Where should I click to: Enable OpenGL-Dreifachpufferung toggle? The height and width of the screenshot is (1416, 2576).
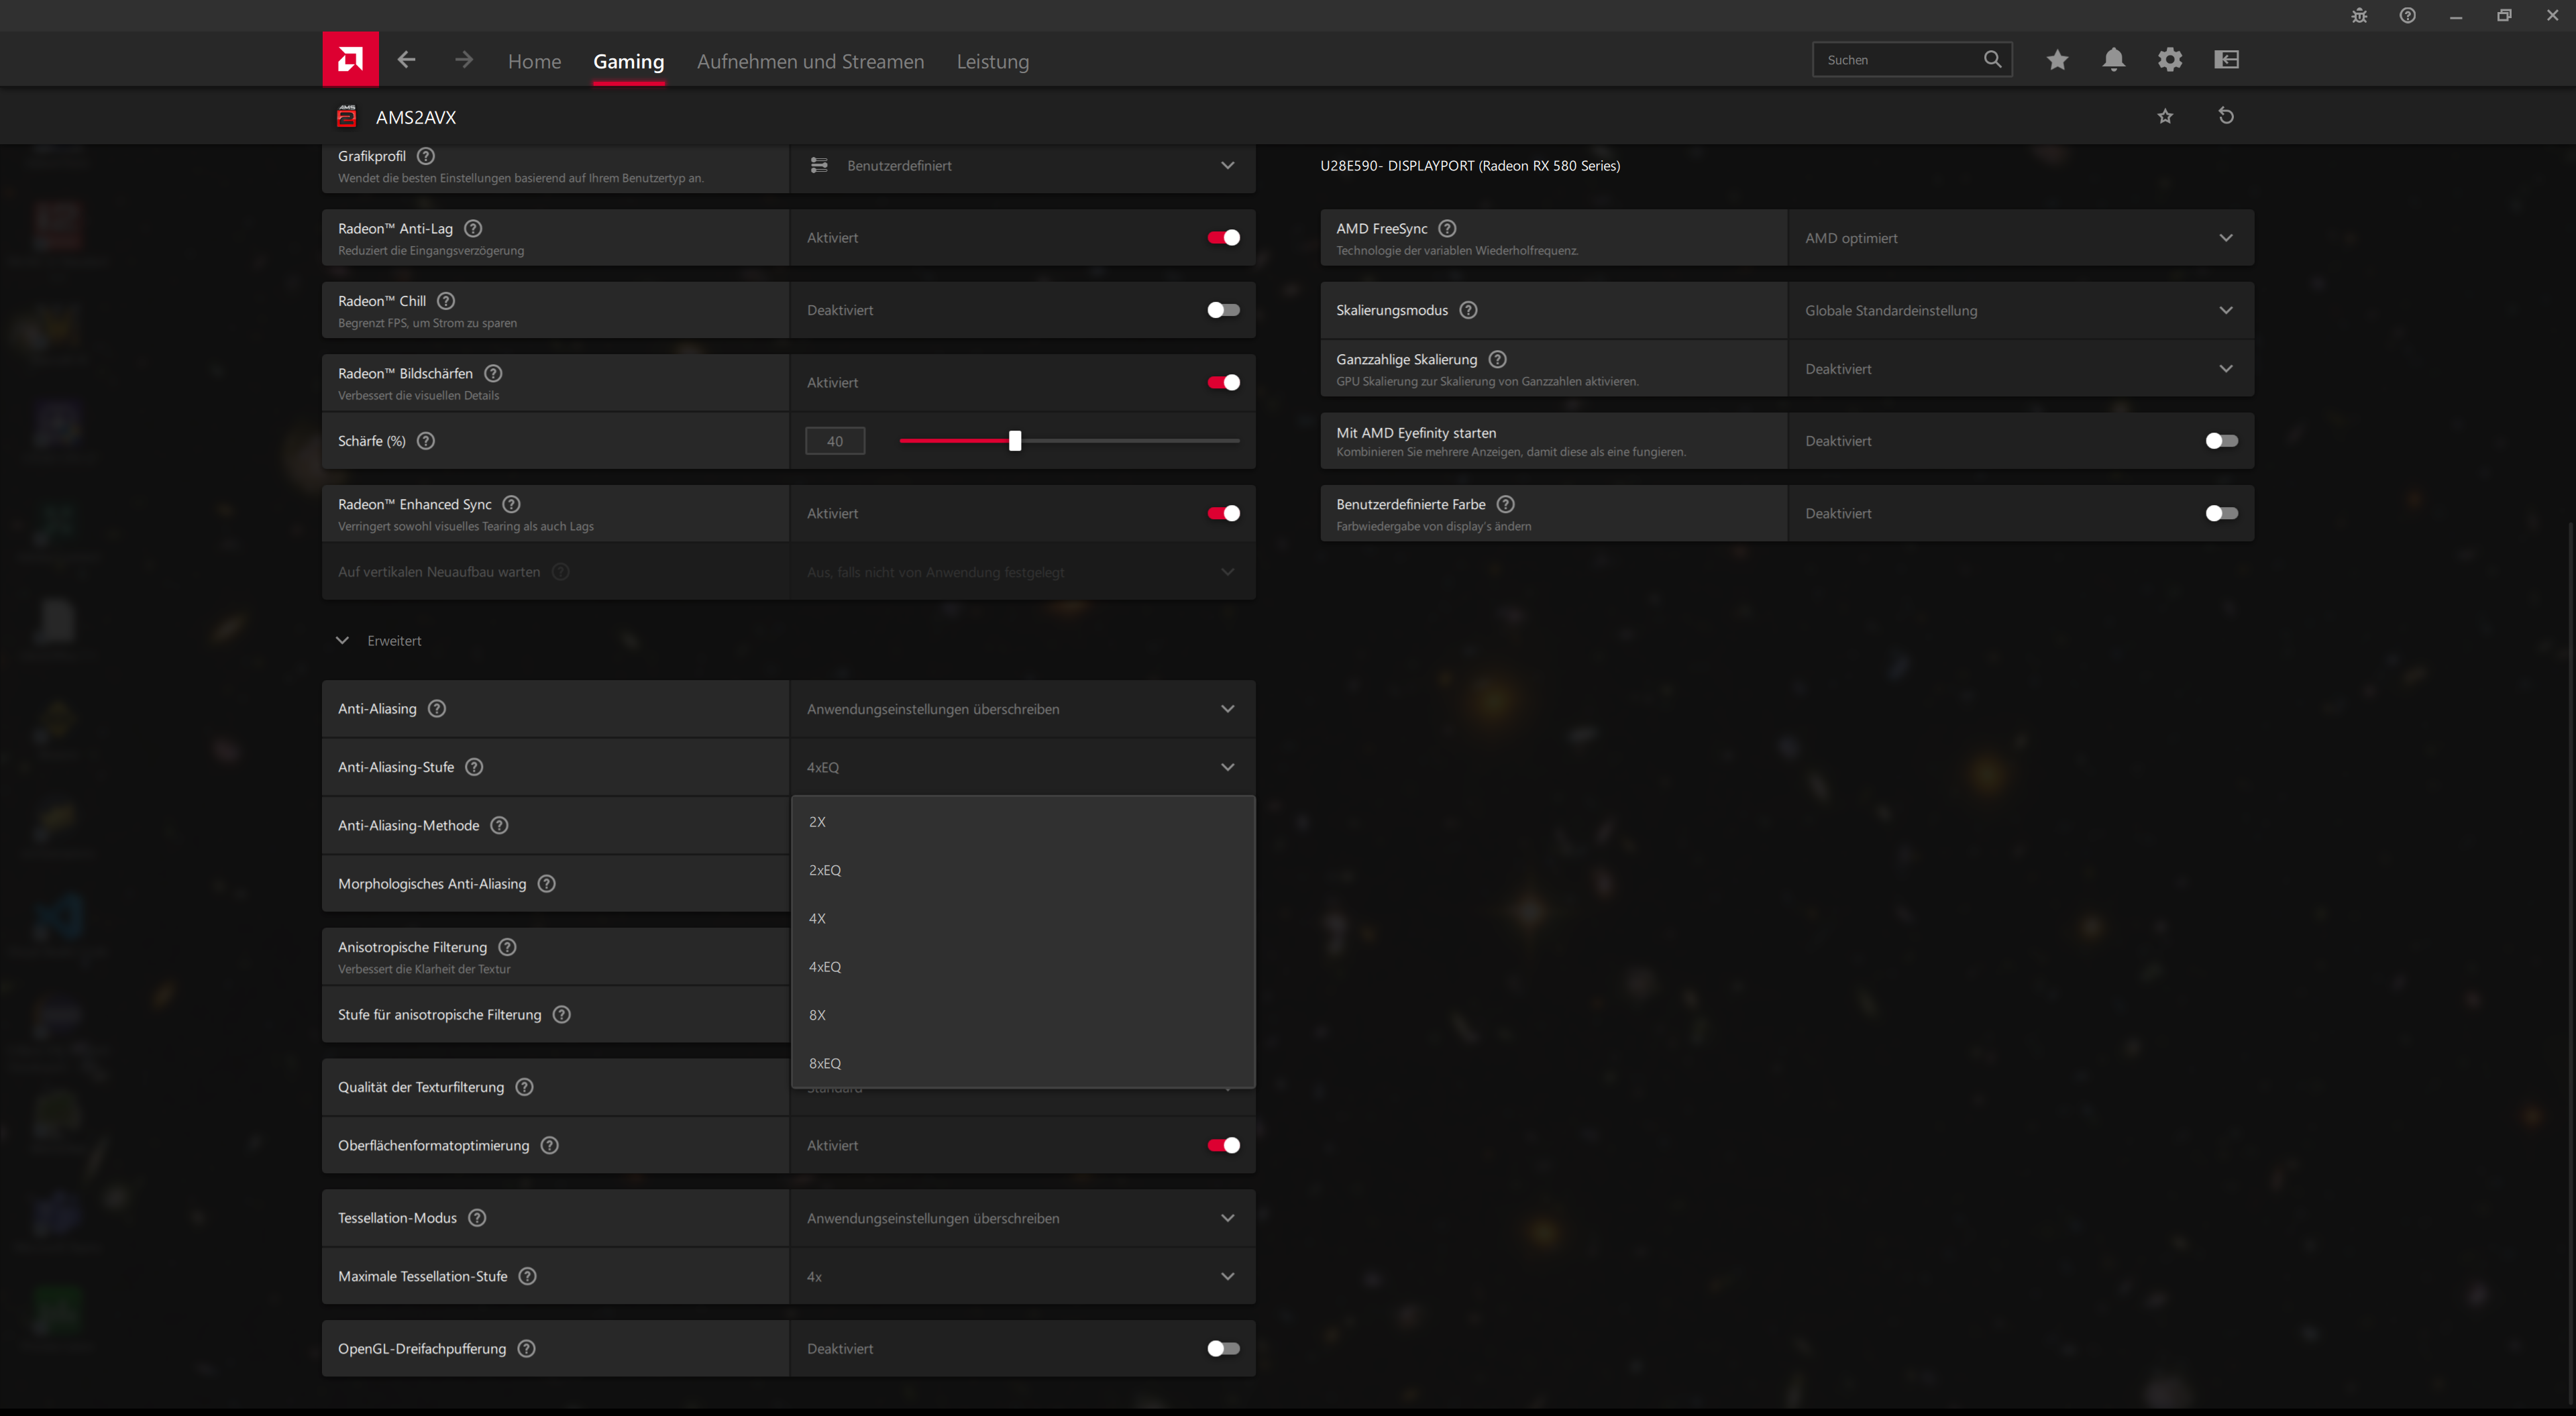(x=1223, y=1349)
